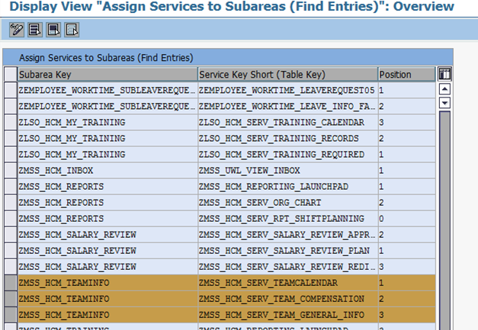Viewport: 478px width, 330px height.
Task: Click cell ZLSO_HCM_SERV_TRAINING_REQUIRED
Action: click(x=287, y=155)
